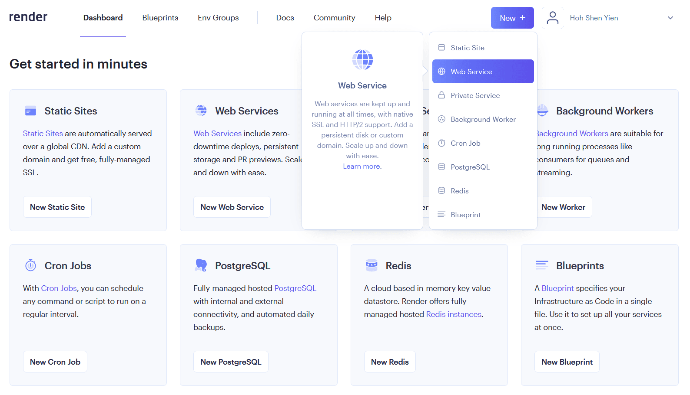Open the Redis instances link

coord(454,314)
